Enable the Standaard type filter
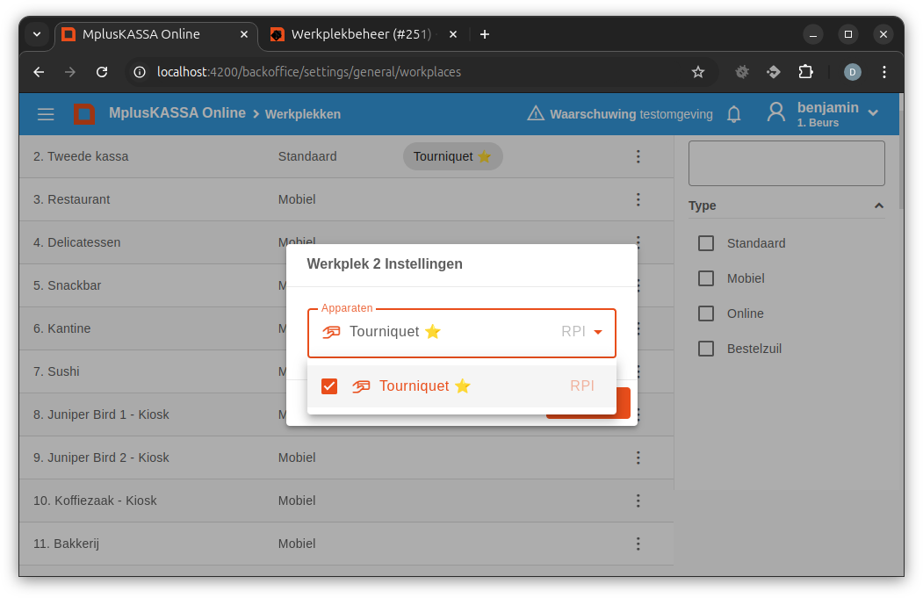Viewport: 923px width, 598px height. [x=706, y=243]
